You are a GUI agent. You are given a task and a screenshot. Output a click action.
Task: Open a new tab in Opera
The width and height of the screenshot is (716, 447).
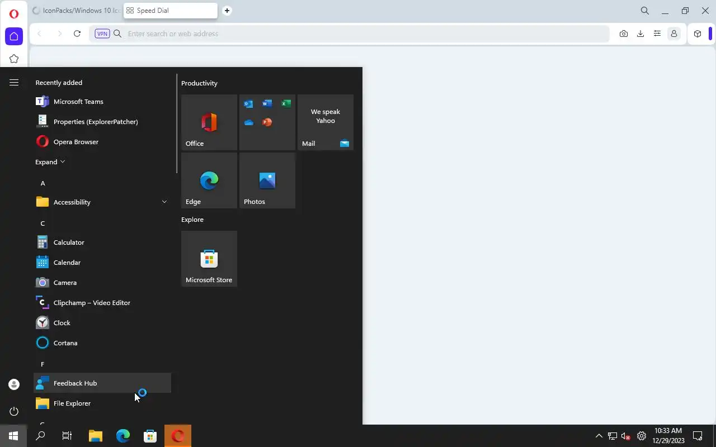(227, 11)
